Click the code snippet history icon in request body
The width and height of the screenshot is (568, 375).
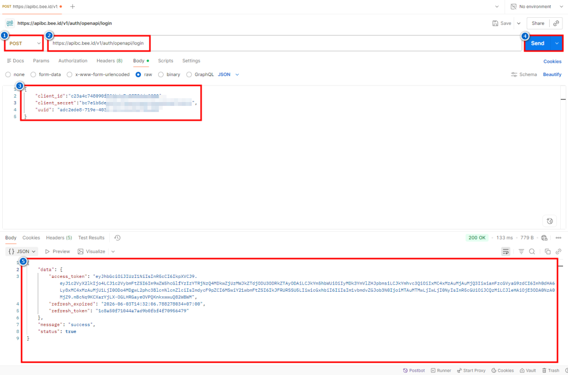pos(550,221)
